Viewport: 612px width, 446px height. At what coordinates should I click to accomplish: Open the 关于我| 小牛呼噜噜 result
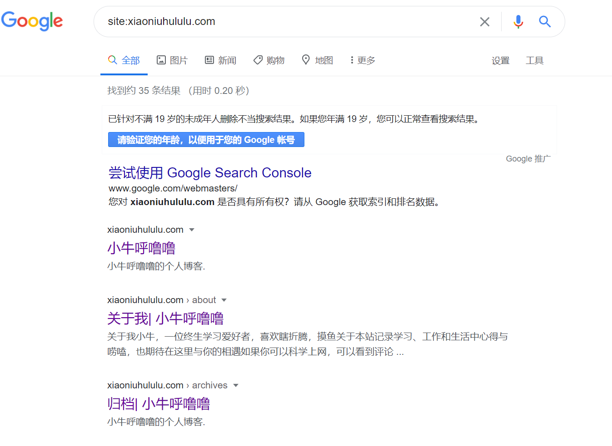tap(165, 319)
